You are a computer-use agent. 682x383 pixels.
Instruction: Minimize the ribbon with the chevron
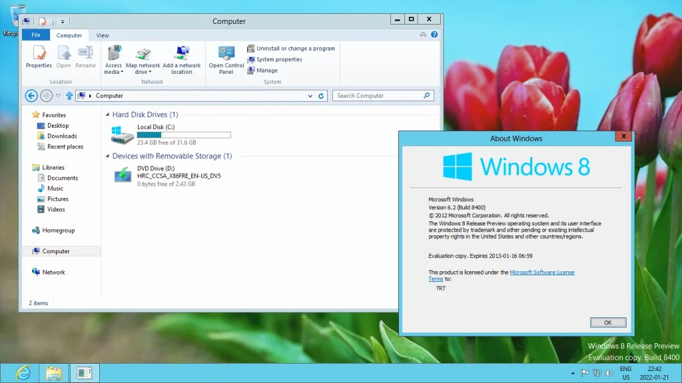click(423, 35)
